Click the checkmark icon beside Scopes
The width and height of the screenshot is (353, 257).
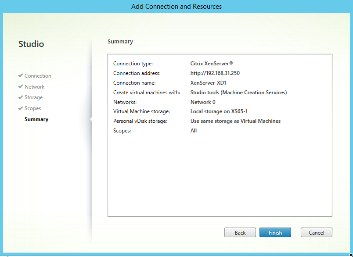click(21, 108)
